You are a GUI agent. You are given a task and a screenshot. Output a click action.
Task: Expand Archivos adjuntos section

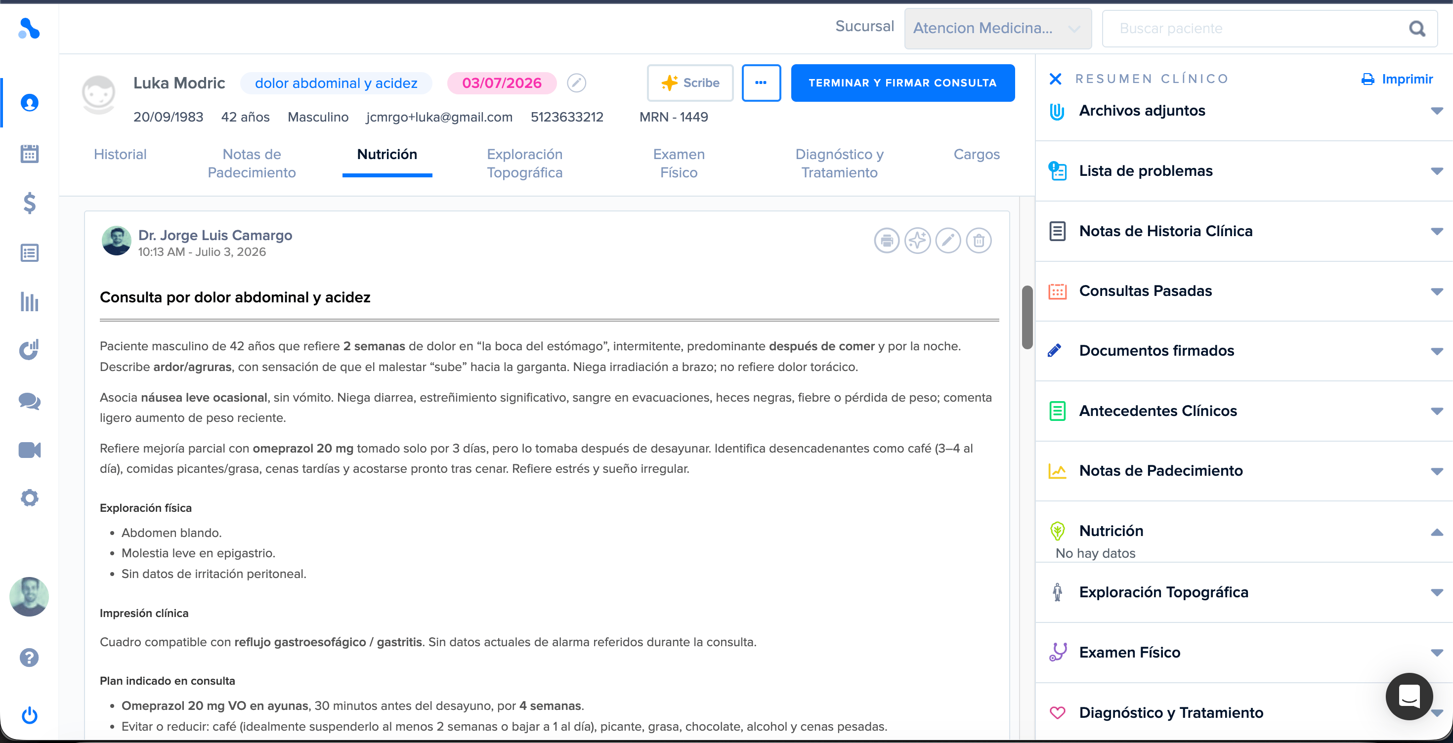click(x=1437, y=111)
